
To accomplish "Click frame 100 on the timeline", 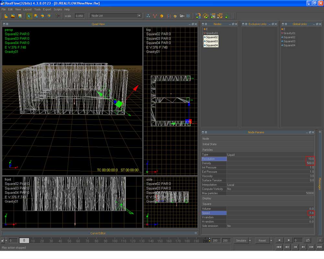I will point(114,241).
